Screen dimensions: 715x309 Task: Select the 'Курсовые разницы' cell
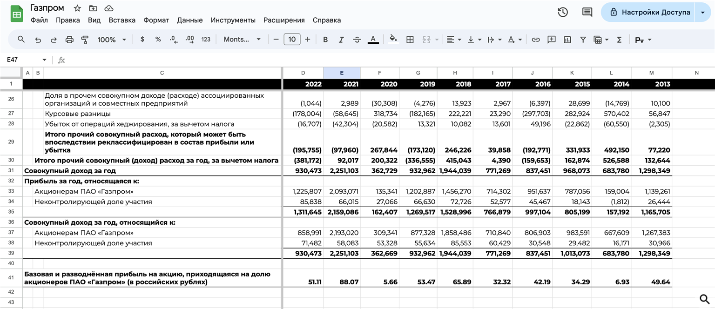162,114
